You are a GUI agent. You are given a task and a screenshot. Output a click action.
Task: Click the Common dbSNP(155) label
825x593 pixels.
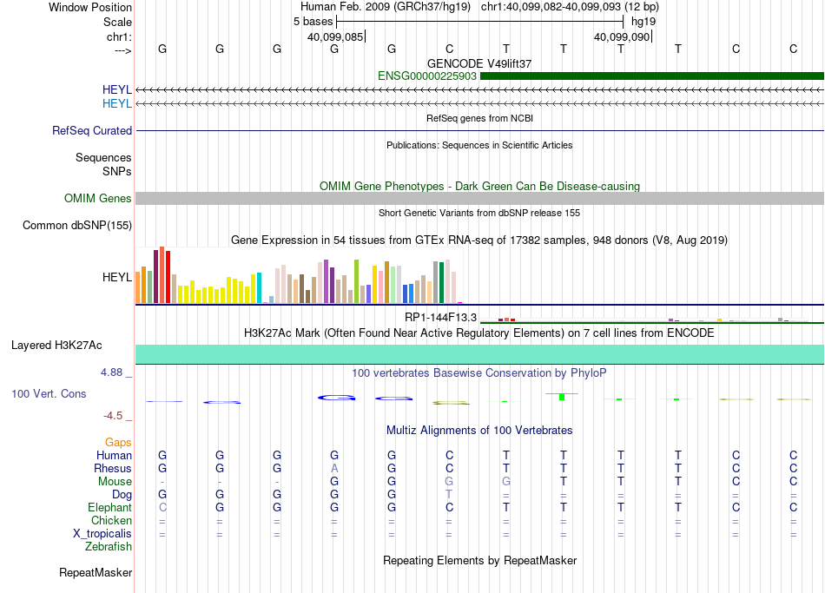tap(77, 225)
